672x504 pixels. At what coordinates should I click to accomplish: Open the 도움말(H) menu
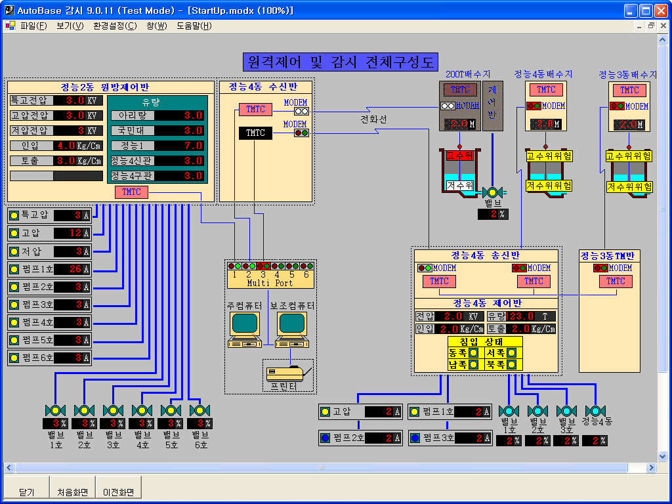pos(194,26)
